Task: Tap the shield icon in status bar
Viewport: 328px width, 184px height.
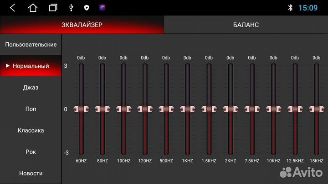Action: 87,8
